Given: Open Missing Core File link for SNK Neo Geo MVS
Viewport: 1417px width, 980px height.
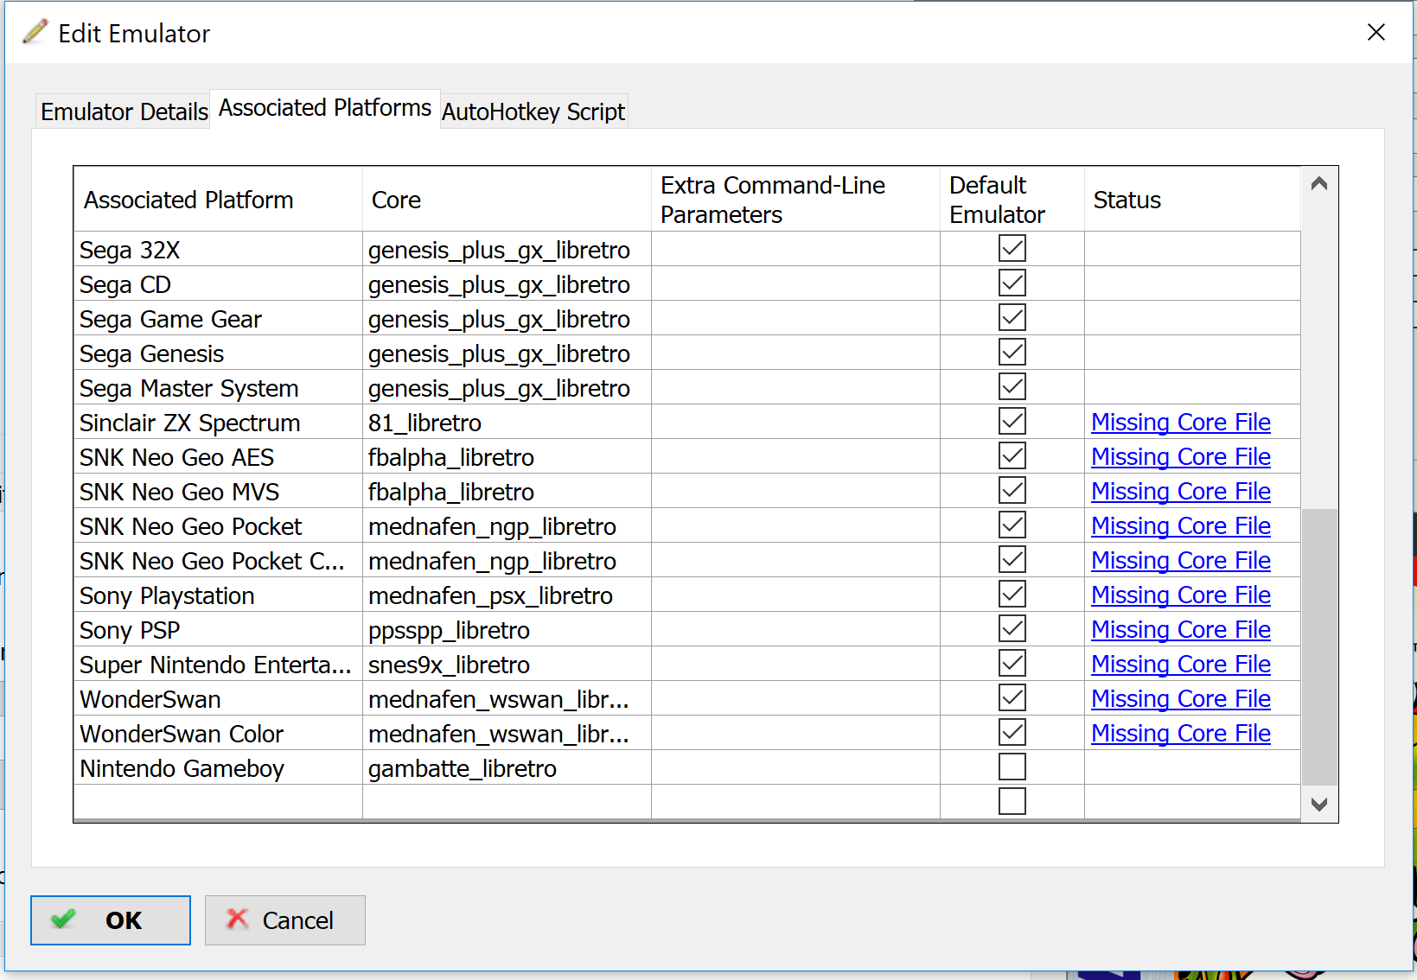Looking at the screenshot, I should pyautogui.click(x=1181, y=492).
